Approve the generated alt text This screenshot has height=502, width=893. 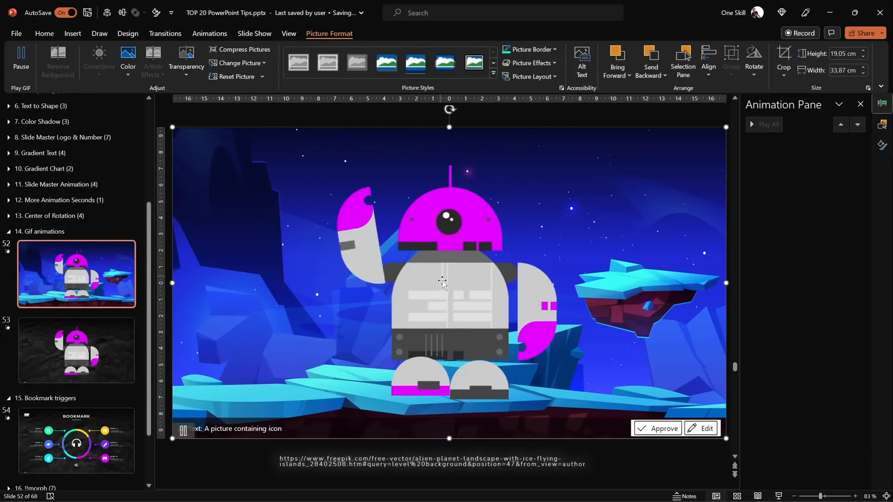pos(657,429)
